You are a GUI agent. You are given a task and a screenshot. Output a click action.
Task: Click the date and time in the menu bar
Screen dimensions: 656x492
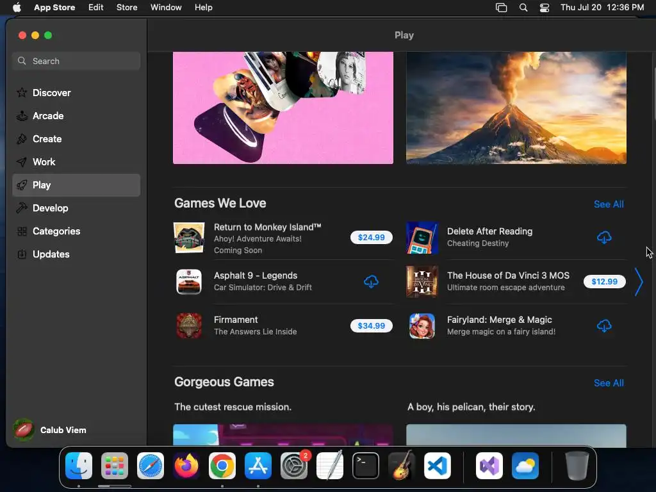[602, 8]
